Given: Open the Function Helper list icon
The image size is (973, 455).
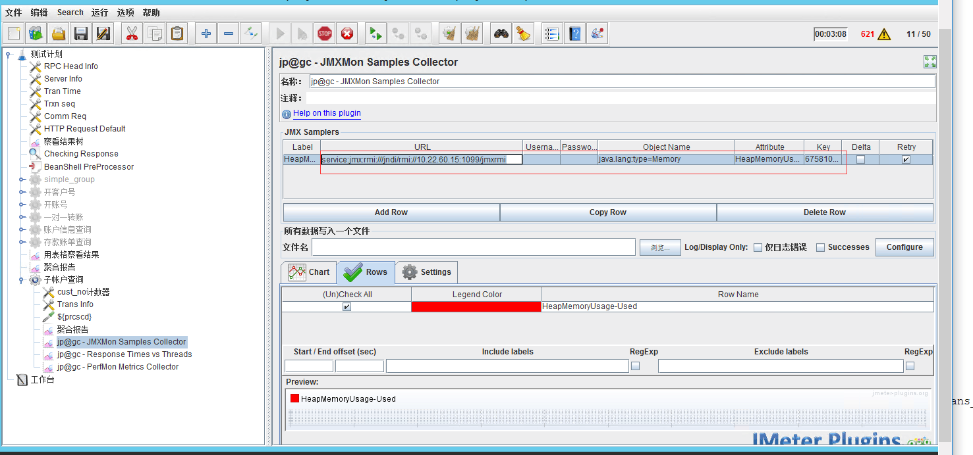Looking at the screenshot, I should [x=553, y=34].
